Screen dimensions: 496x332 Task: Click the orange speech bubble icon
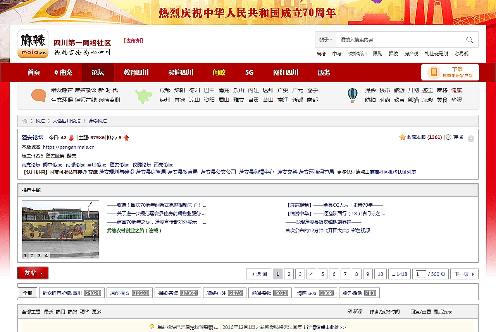(x=39, y=95)
